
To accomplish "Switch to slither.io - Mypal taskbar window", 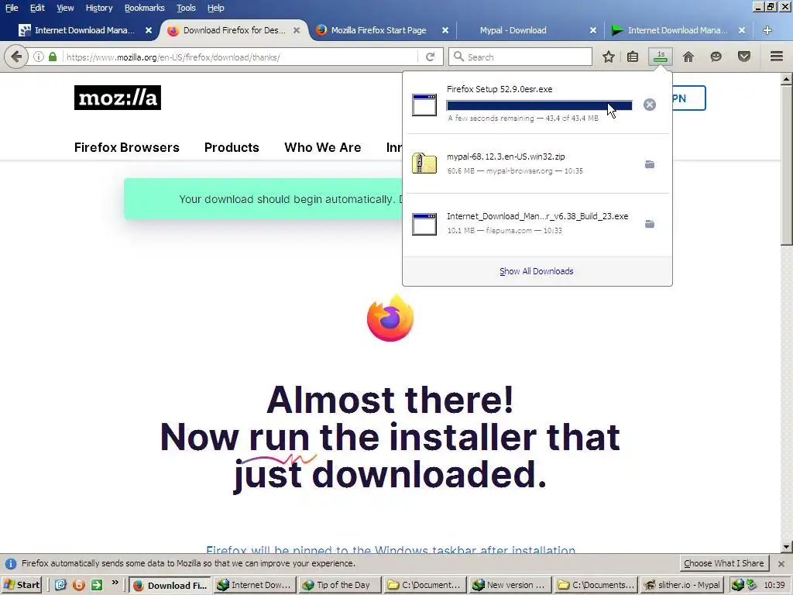I will tap(681, 585).
